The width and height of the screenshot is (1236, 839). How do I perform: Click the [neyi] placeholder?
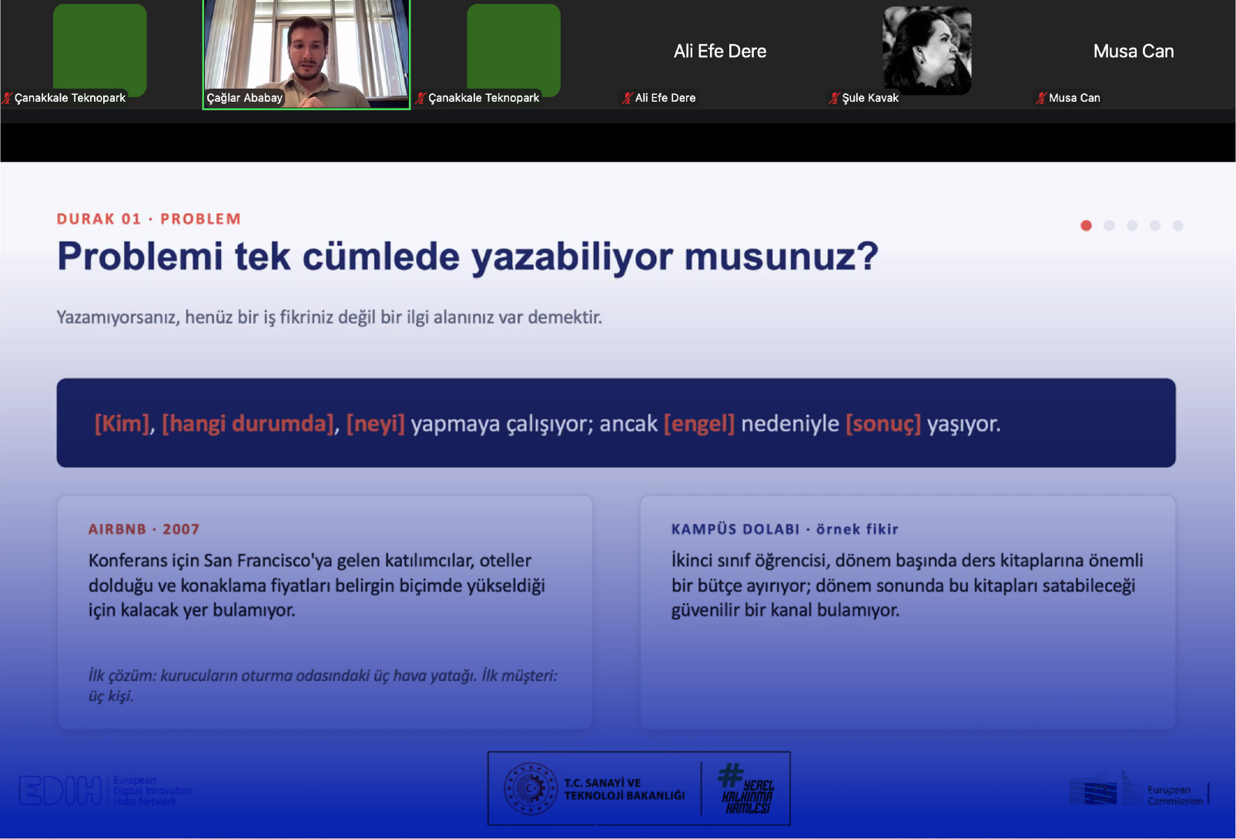(375, 424)
